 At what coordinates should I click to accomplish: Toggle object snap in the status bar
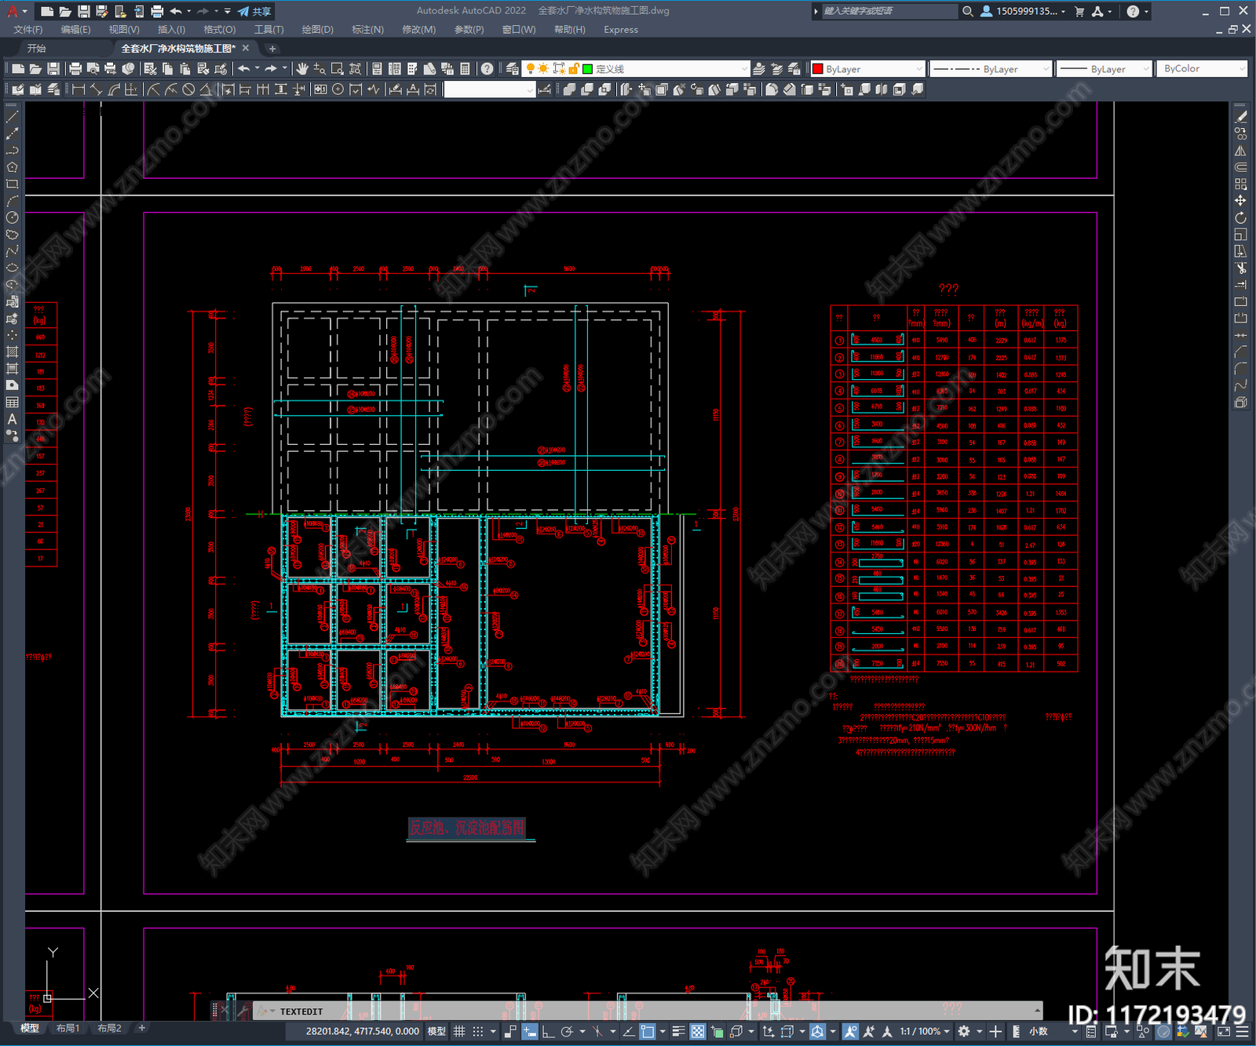(x=647, y=1031)
